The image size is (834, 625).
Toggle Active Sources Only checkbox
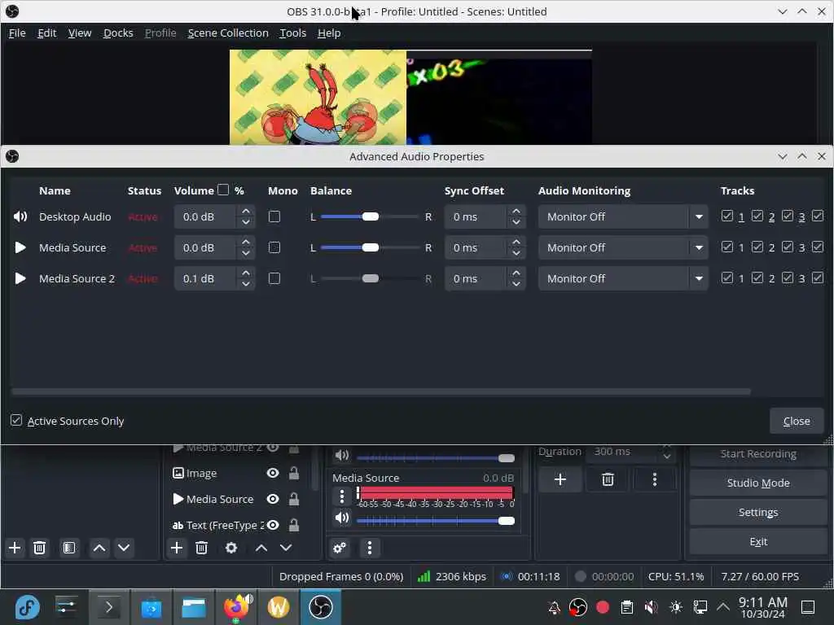[x=16, y=421]
